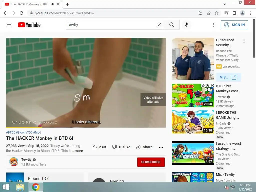Open more actions ellipsis under video

pos(161,147)
